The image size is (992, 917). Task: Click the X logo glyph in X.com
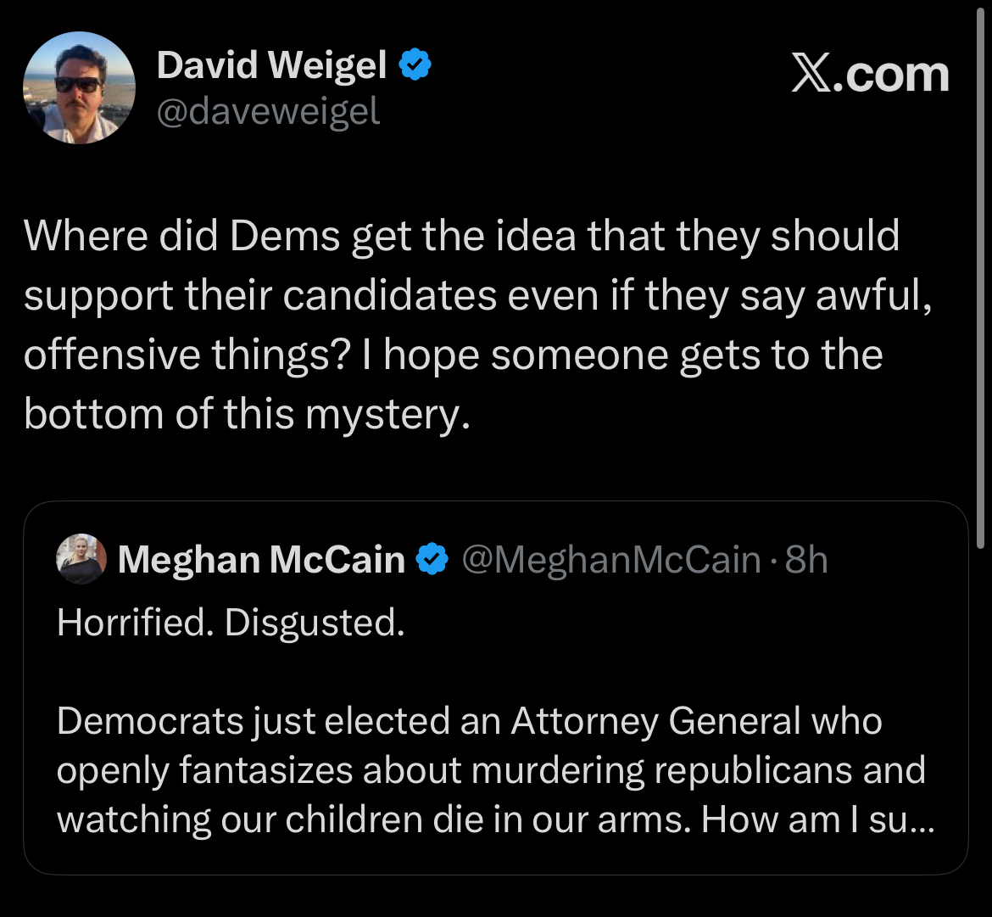pos(812,75)
